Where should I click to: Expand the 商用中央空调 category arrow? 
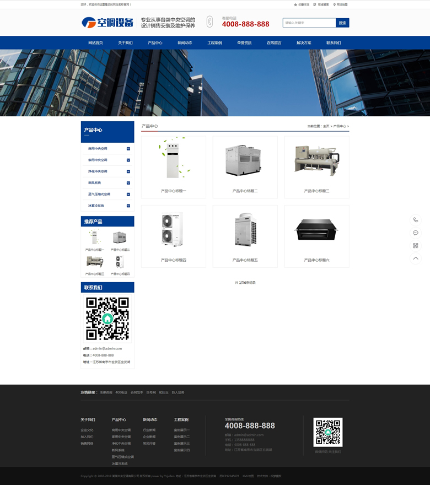point(128,149)
